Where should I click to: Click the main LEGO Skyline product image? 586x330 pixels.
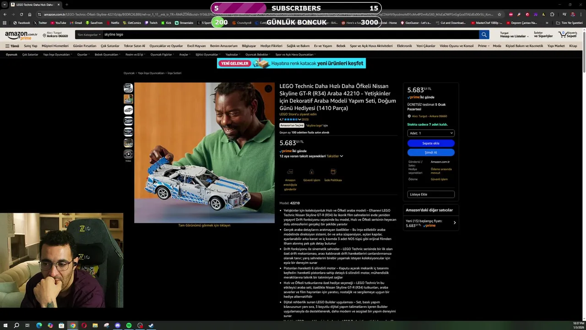pyautogui.click(x=204, y=153)
